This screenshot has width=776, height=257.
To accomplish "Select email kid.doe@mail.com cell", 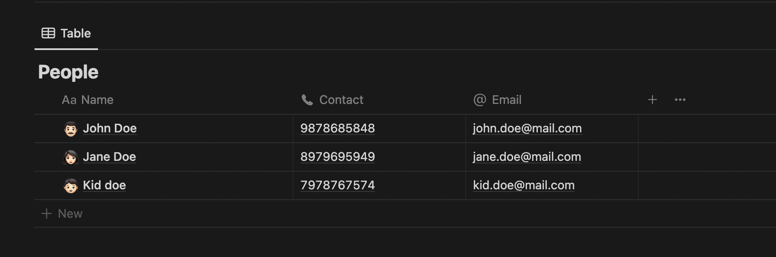I will [x=552, y=185].
